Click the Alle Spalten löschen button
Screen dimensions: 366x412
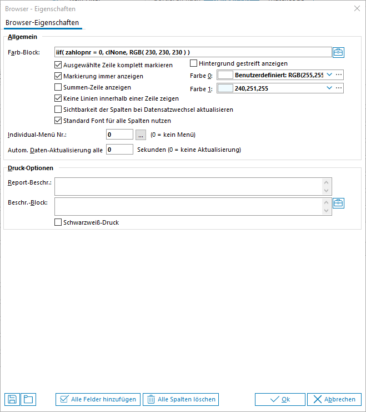click(x=181, y=399)
